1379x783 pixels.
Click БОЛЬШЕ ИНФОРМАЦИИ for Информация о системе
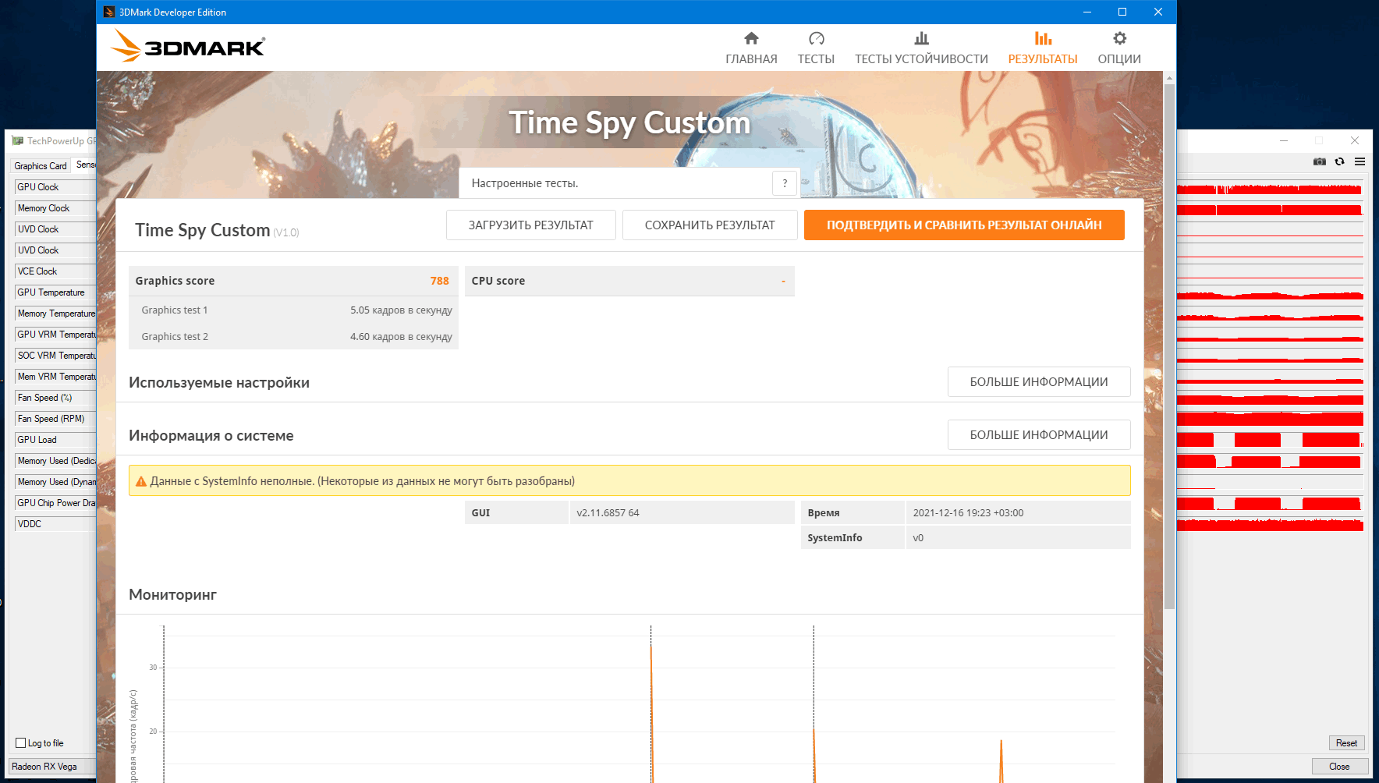click(x=1039, y=434)
